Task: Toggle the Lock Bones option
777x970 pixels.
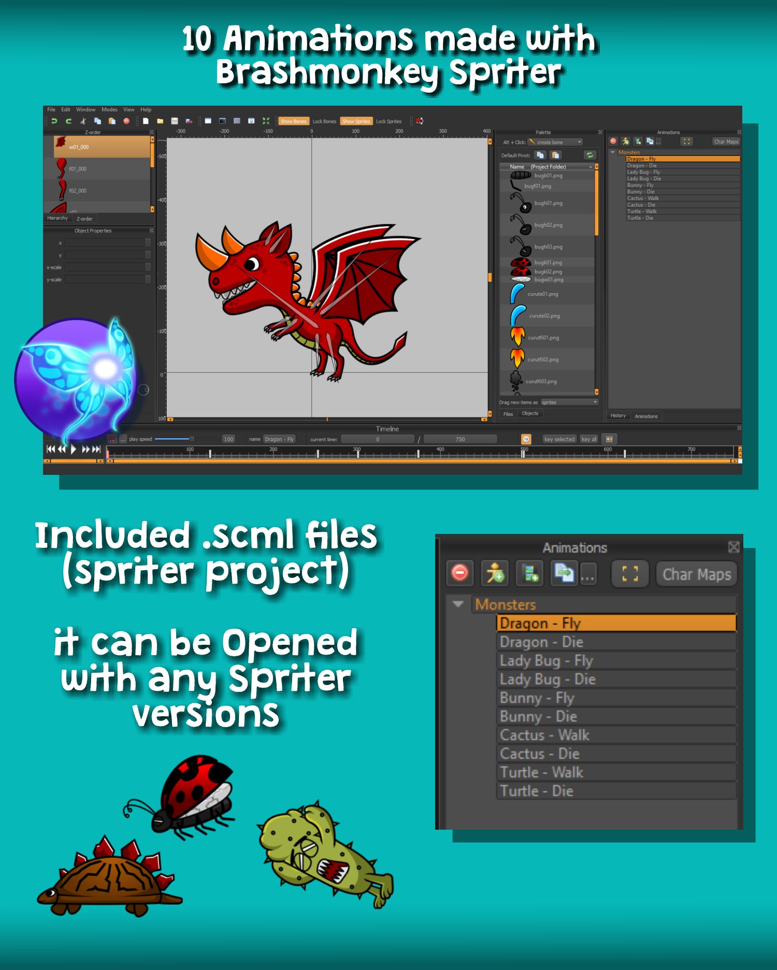Action: click(324, 121)
